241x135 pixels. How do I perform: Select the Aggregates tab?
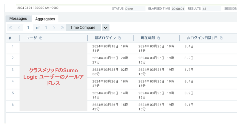click(x=45, y=19)
